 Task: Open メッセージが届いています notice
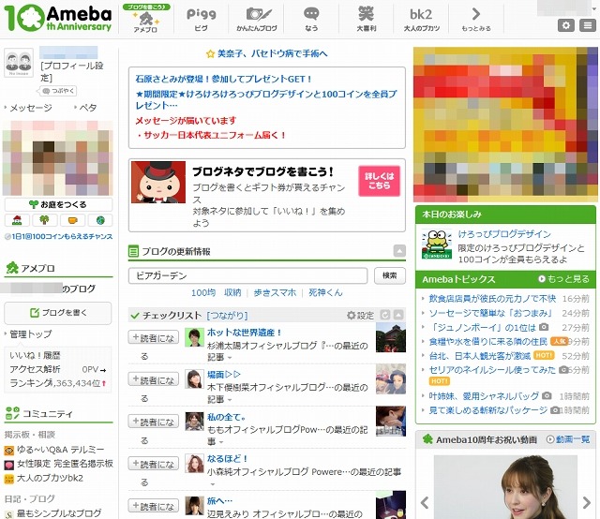[x=186, y=121]
